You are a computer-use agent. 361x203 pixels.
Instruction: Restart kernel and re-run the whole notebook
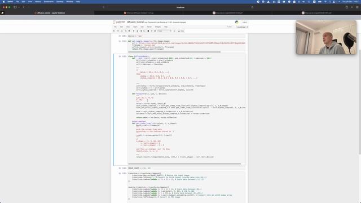point(155,31)
